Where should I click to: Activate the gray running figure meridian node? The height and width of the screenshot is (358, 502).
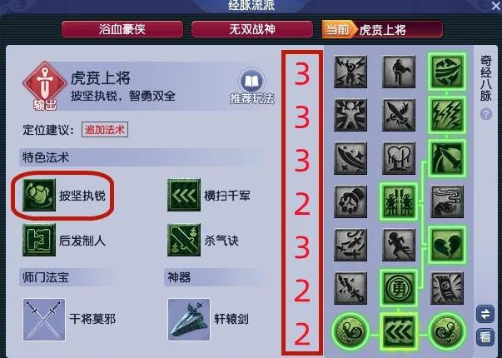click(x=399, y=245)
